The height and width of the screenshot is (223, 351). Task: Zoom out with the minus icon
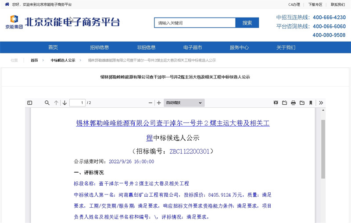coord(150,103)
